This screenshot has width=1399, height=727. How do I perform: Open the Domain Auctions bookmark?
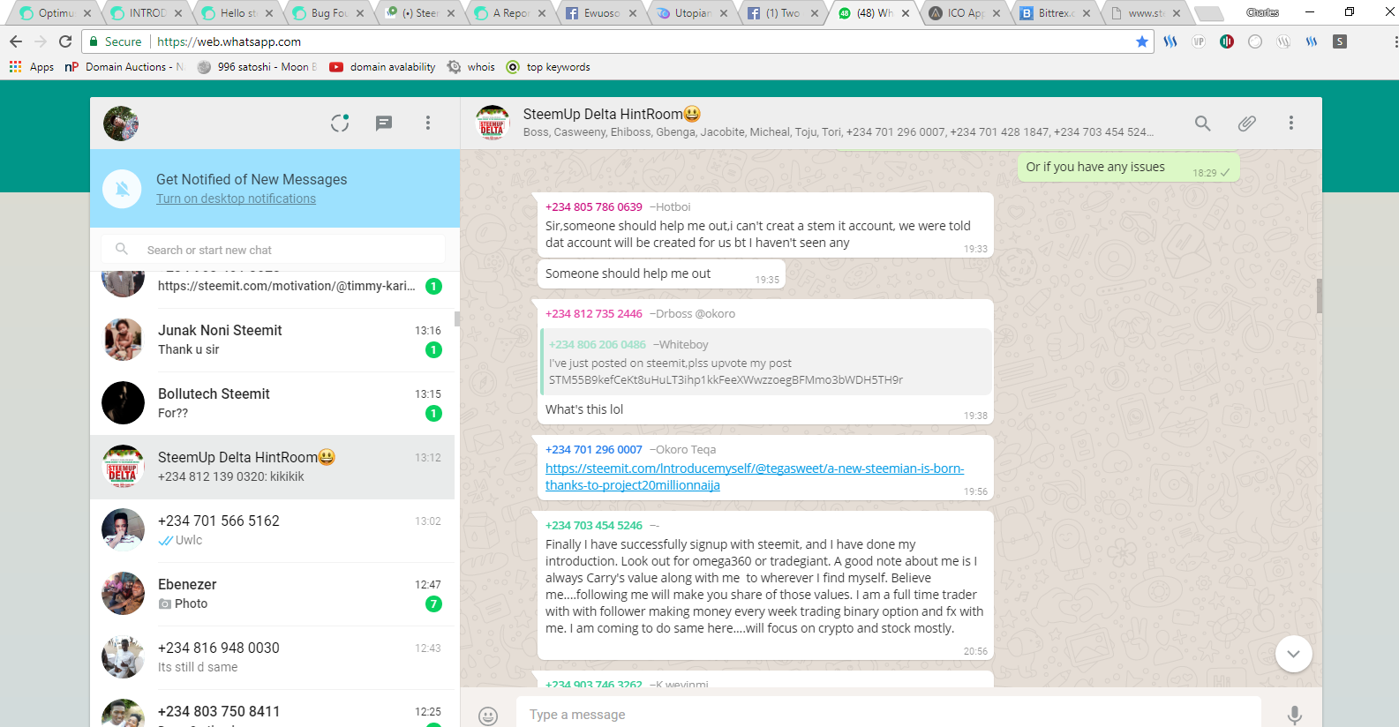pos(124,67)
